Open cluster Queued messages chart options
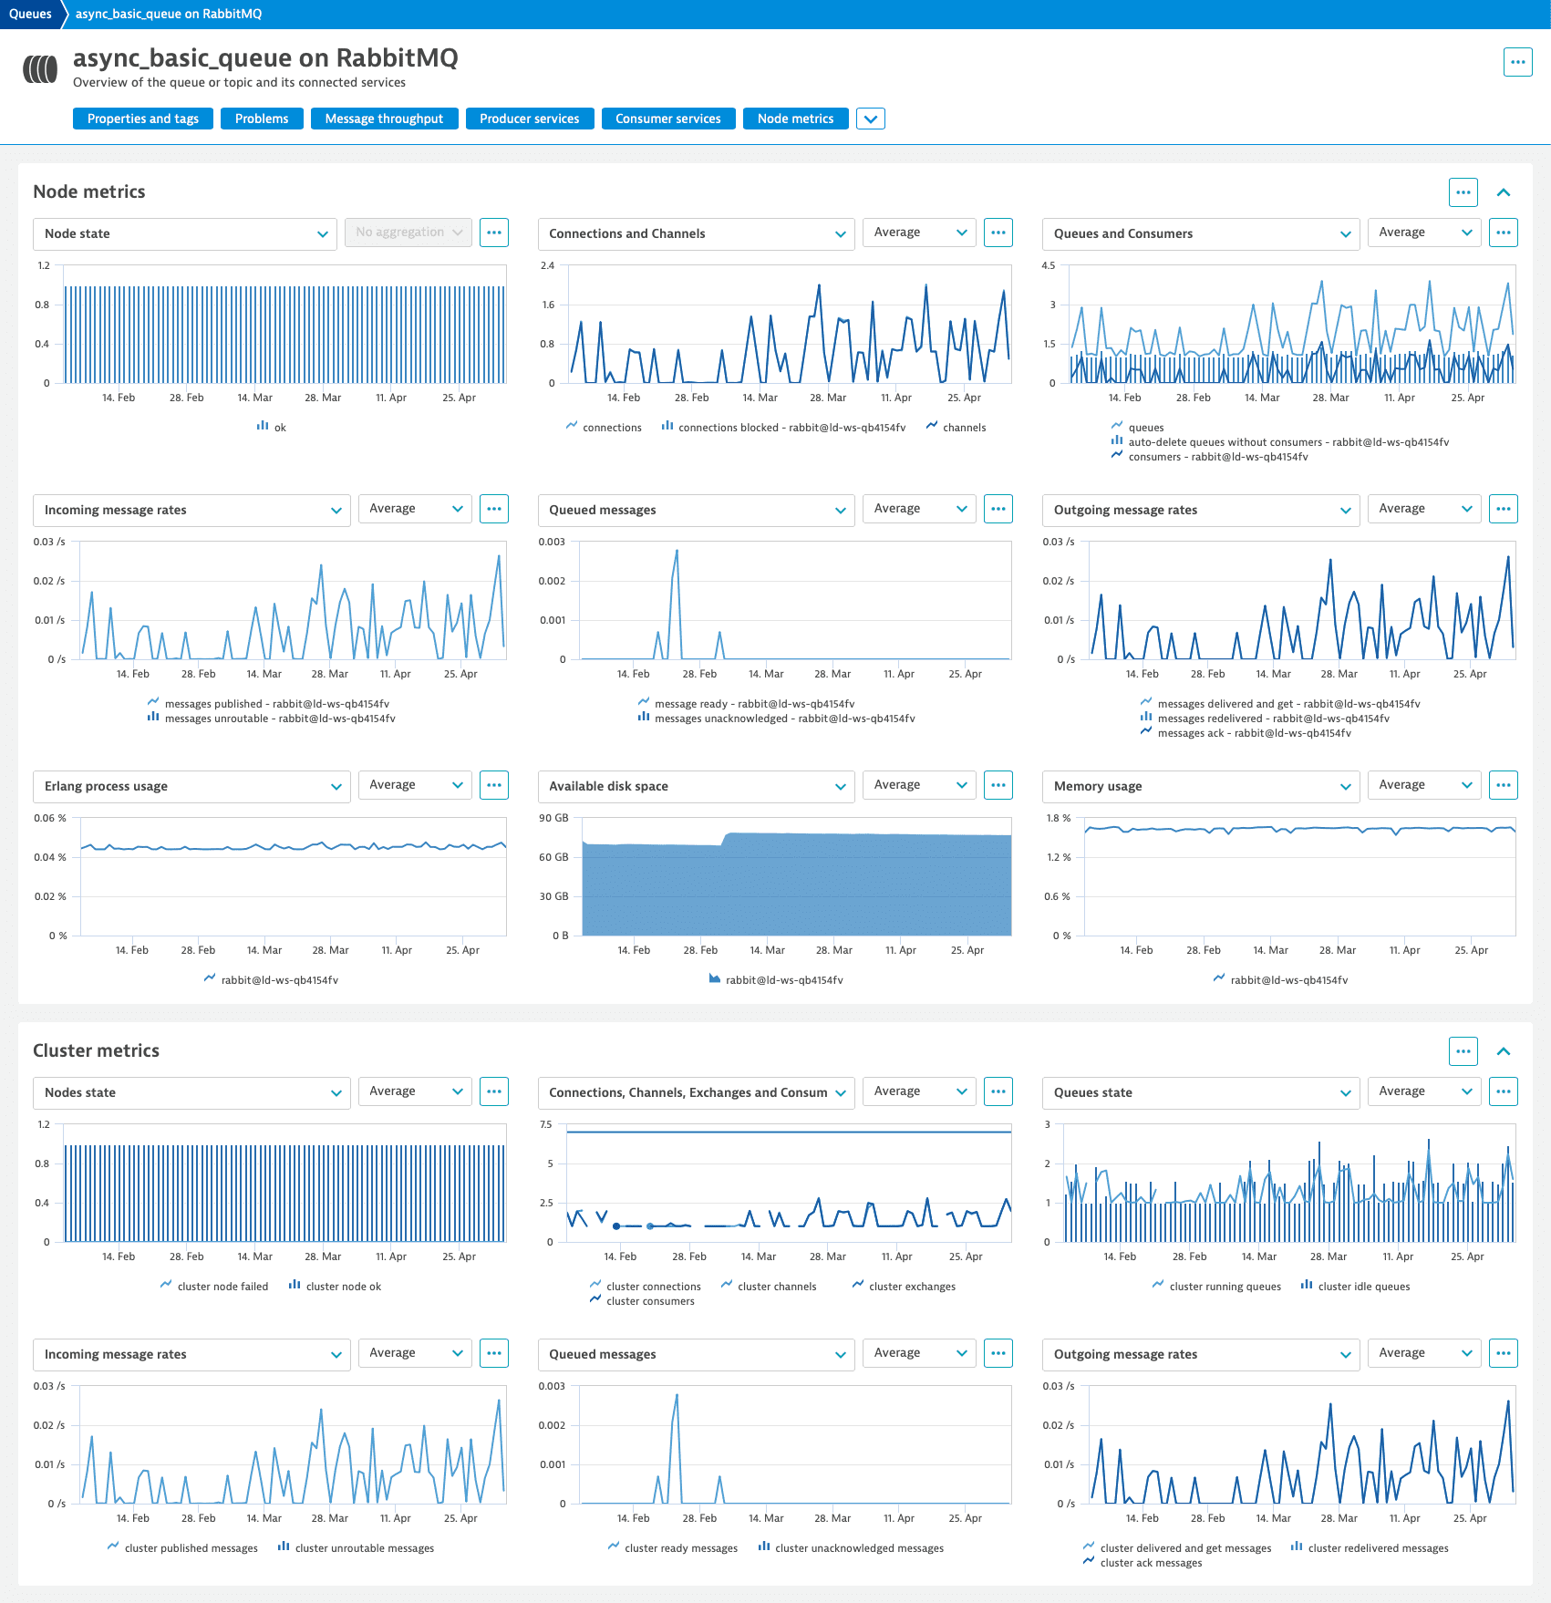1551x1603 pixels. pyautogui.click(x=998, y=1353)
